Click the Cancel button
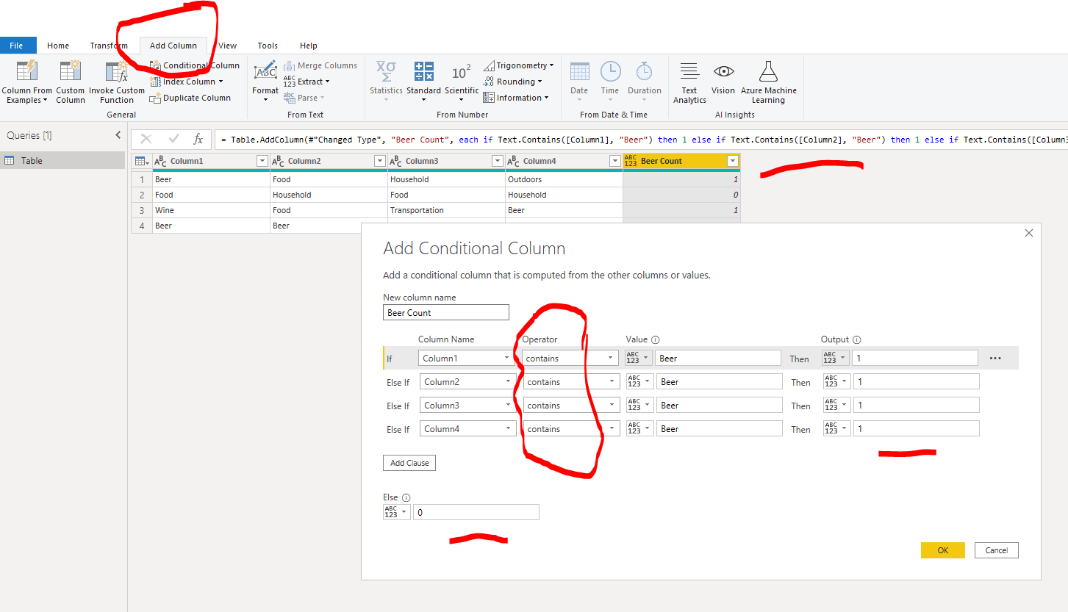Viewport: 1068px width, 612px height. (x=997, y=550)
